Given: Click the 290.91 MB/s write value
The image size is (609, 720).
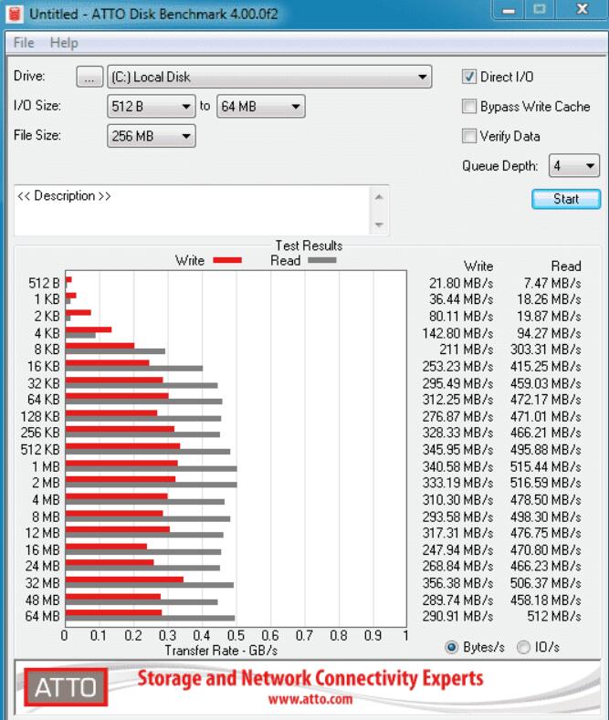Looking at the screenshot, I should tap(457, 616).
